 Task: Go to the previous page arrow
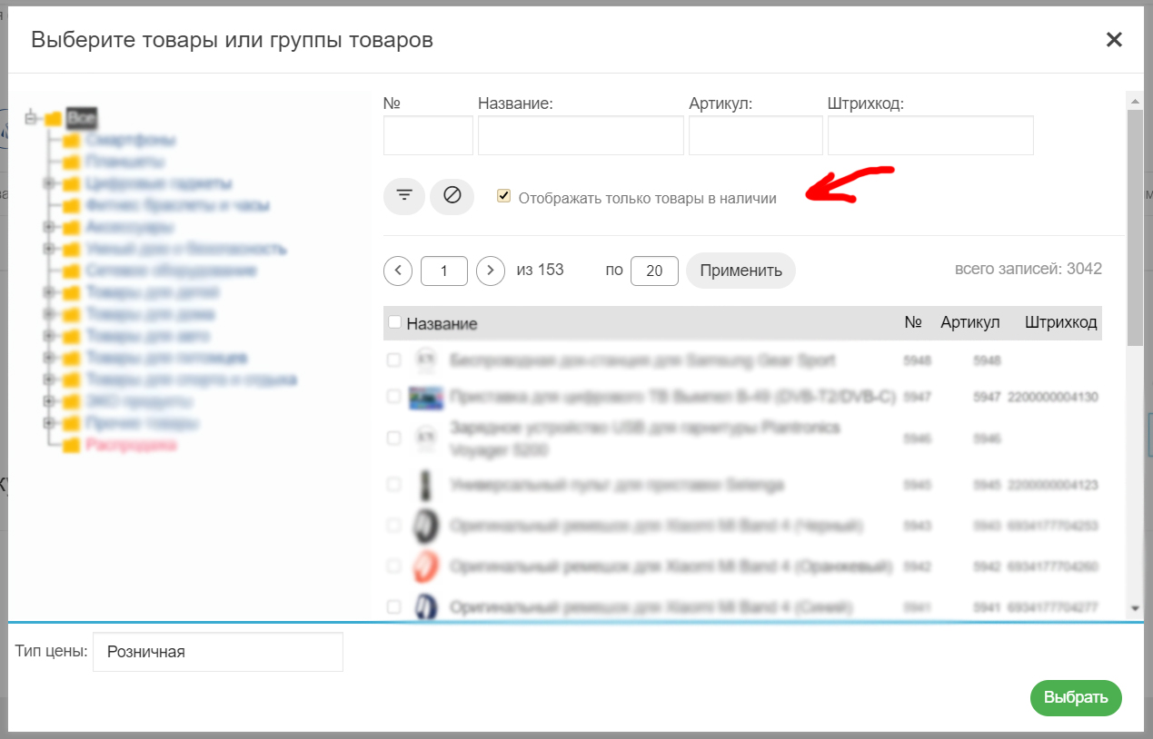[398, 271]
